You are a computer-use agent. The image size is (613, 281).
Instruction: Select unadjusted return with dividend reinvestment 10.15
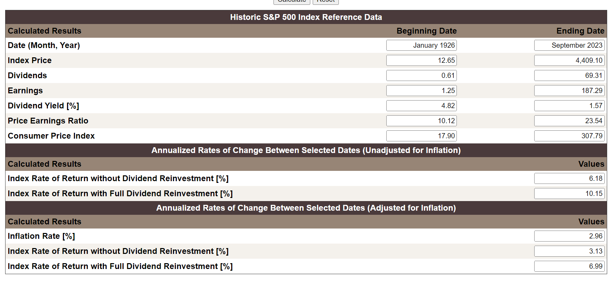click(569, 194)
